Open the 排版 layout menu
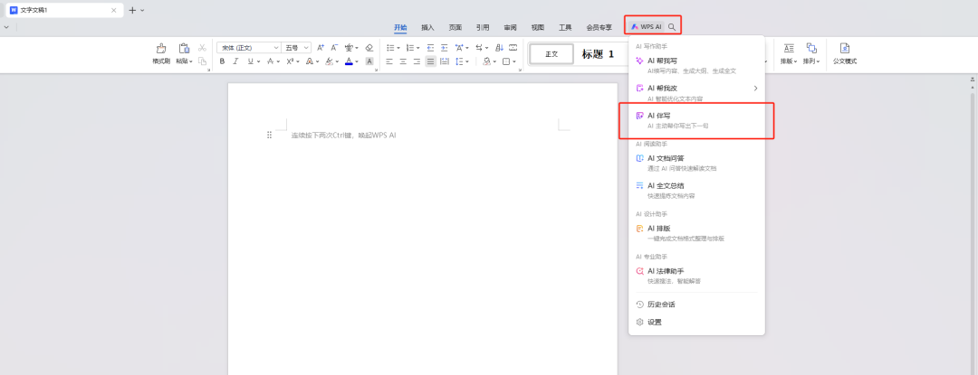The width and height of the screenshot is (978, 375). pyautogui.click(x=789, y=54)
